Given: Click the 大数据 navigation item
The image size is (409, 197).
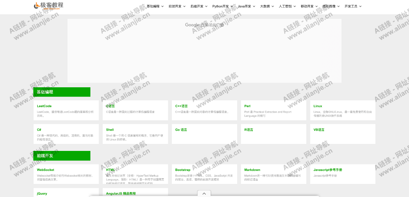Looking at the screenshot, I should pos(267,7).
